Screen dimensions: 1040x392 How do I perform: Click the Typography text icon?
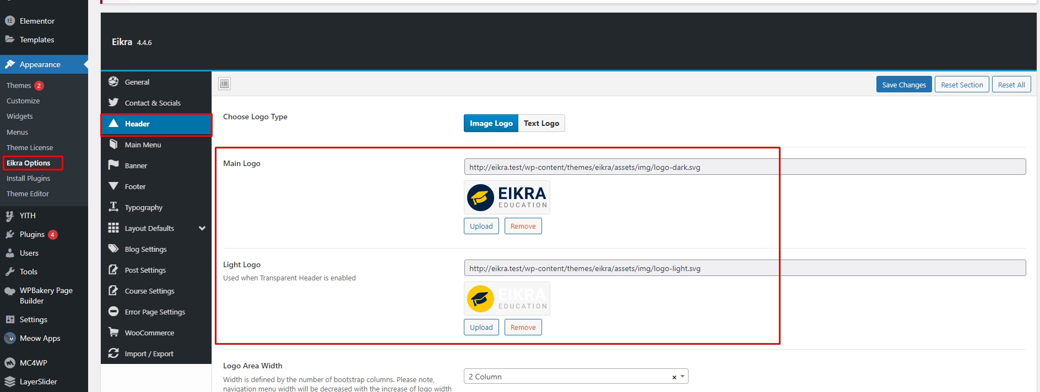[x=113, y=207]
